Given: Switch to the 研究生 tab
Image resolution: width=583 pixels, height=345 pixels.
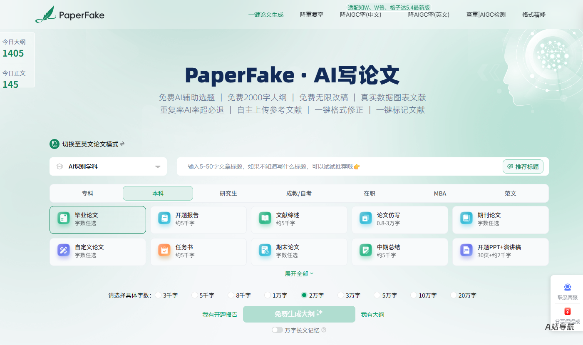Looking at the screenshot, I should [x=228, y=194].
